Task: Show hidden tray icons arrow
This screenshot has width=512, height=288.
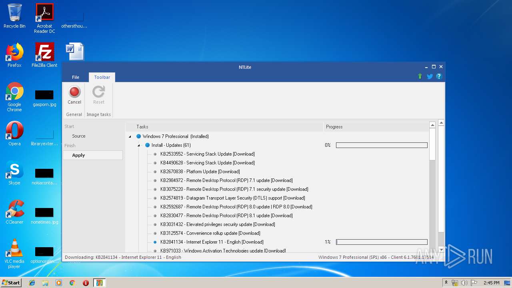Action: pyautogui.click(x=446, y=283)
